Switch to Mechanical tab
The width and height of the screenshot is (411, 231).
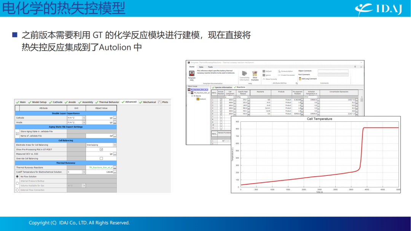pyautogui.click(x=148, y=102)
